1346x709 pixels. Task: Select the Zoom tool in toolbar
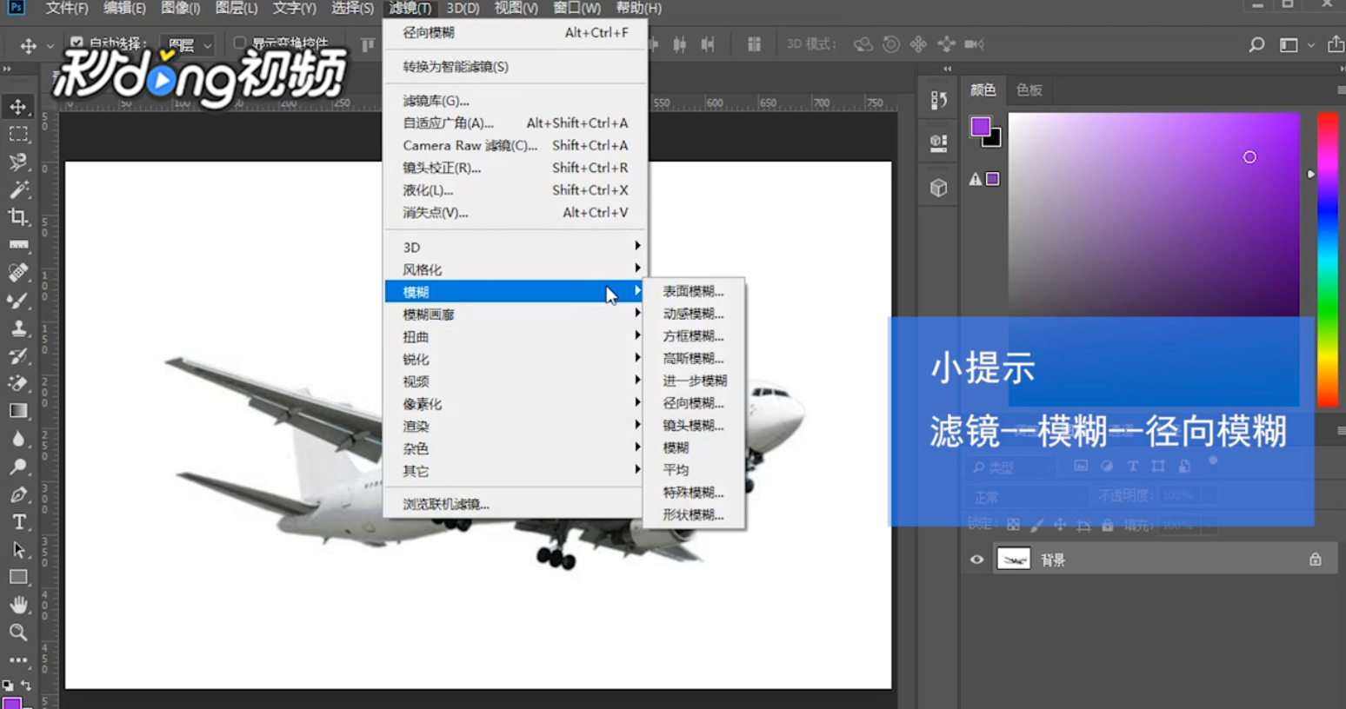(18, 633)
